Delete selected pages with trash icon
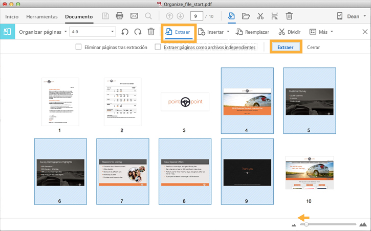Screen dimensions: 371x231 (151, 32)
